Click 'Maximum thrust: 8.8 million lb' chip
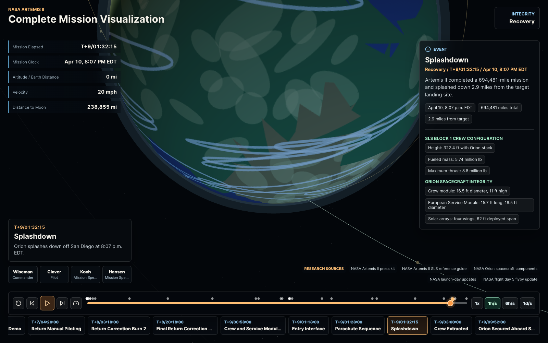Image resolution: width=548 pixels, height=343 pixels. [x=457, y=171]
